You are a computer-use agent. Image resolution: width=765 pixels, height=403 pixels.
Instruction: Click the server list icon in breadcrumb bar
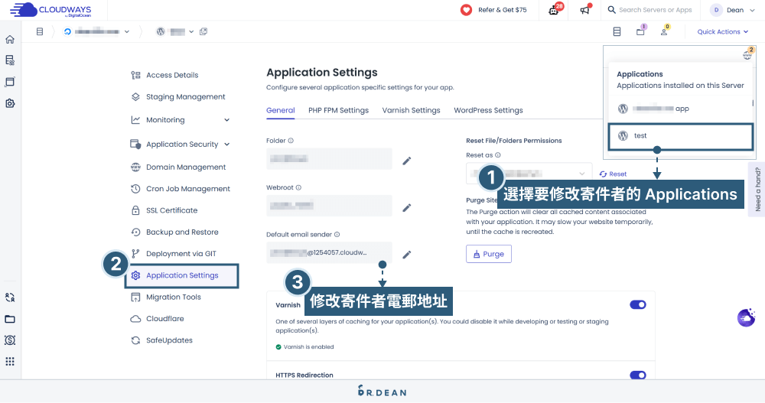[40, 31]
